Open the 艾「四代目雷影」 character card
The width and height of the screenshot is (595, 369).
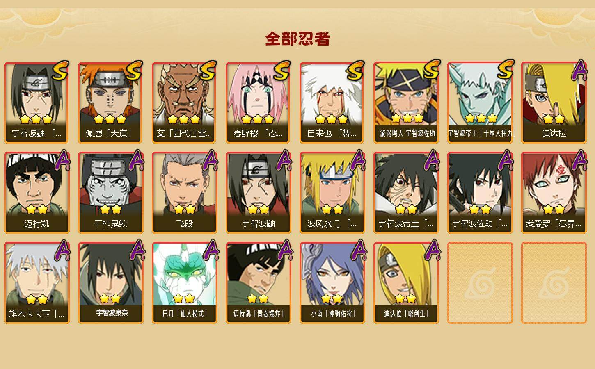184,102
